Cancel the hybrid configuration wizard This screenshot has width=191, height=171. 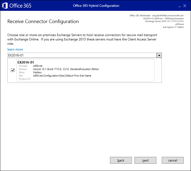[173, 160]
